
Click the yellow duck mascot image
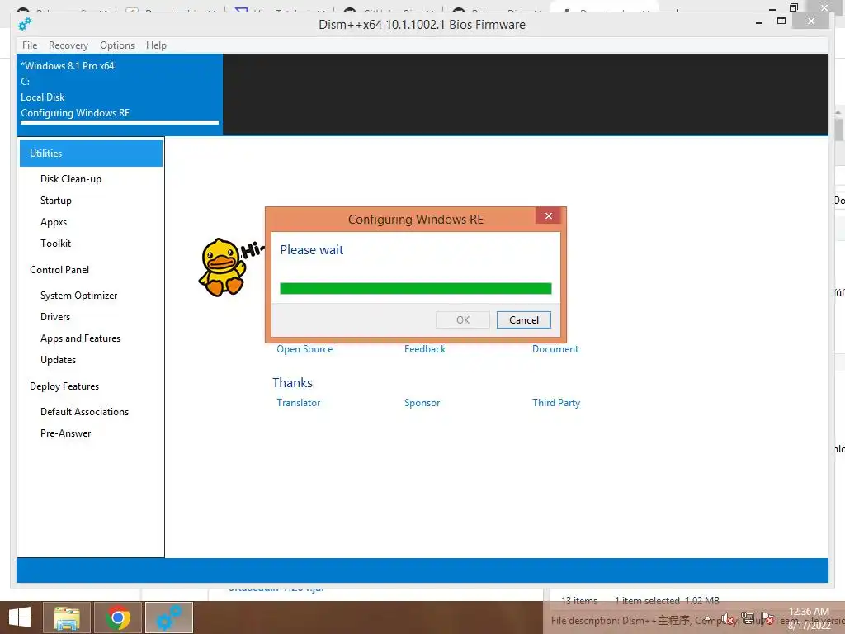click(x=222, y=267)
